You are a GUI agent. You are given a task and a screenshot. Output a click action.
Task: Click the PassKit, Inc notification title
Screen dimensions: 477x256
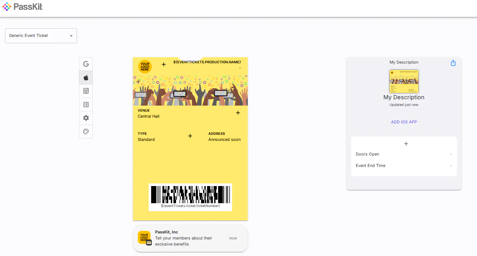167,232
